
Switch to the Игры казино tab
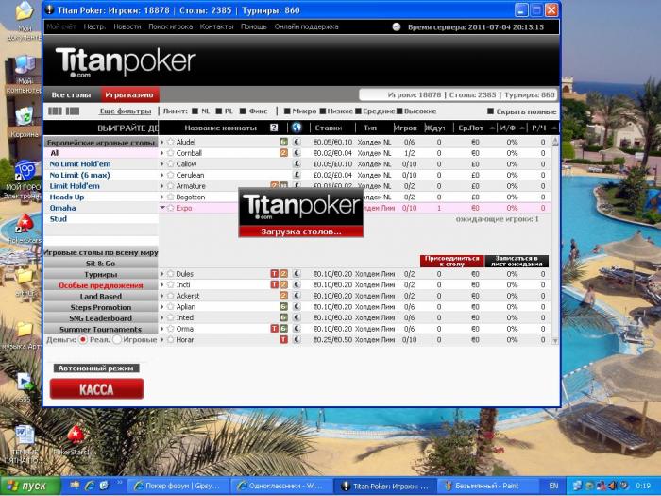coord(129,94)
